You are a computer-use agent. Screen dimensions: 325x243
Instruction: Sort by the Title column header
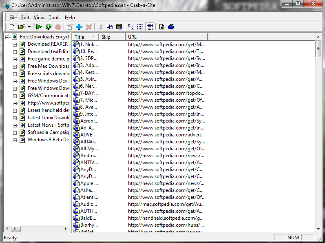[85, 37]
